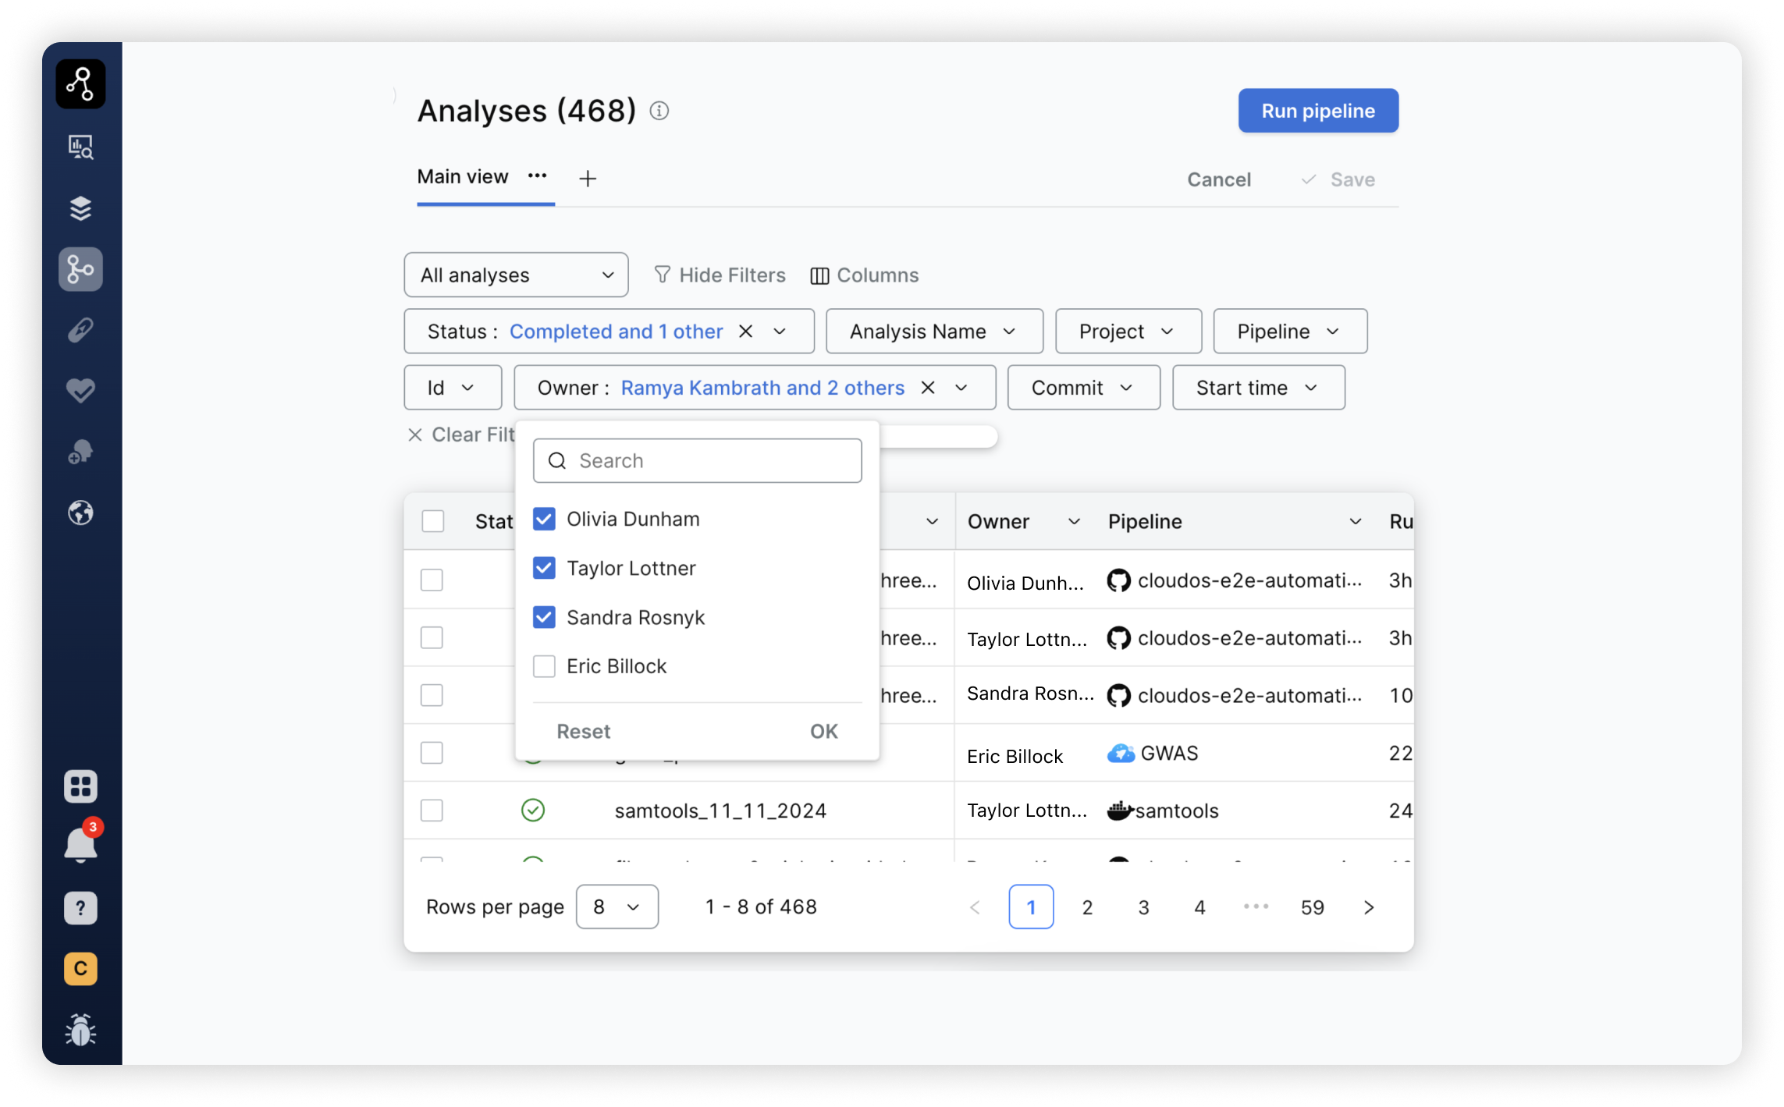
Task: Expand the Pipeline column header menu
Action: click(x=1356, y=522)
